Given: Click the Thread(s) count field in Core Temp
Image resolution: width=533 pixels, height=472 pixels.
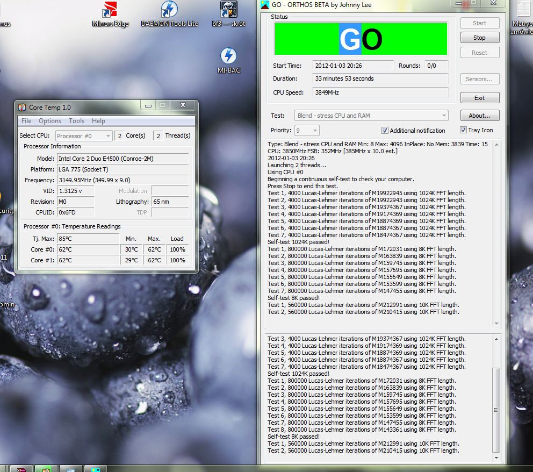Looking at the screenshot, I should point(158,135).
